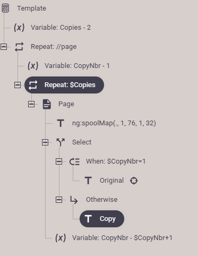Image resolution: width=198 pixels, height=256 pixels.
Task: Click the text icon beside ng:spoolMap
Action: (x=61, y=123)
